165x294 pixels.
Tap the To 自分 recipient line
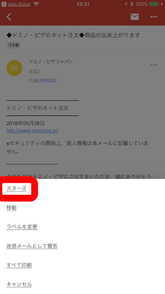click(34, 71)
